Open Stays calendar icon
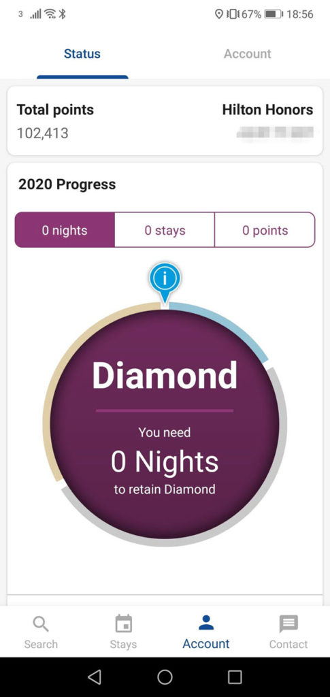The image size is (330, 697). click(x=123, y=623)
